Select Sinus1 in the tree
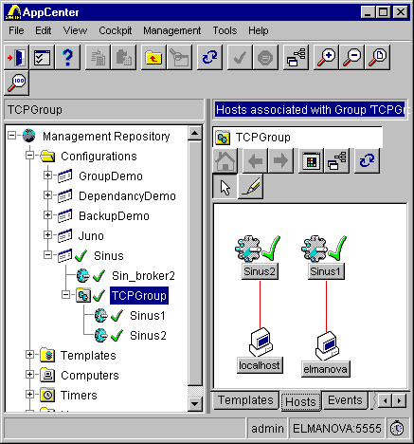The height and width of the screenshot is (444, 414). tap(148, 316)
